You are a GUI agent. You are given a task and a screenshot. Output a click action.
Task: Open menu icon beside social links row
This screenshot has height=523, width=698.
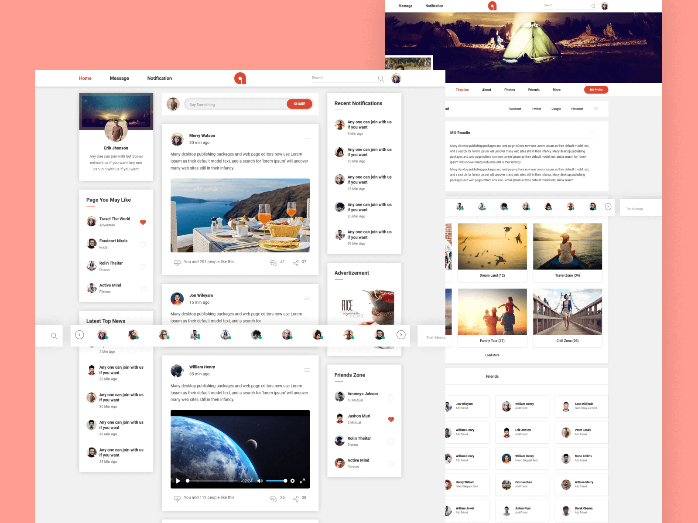pos(595,109)
